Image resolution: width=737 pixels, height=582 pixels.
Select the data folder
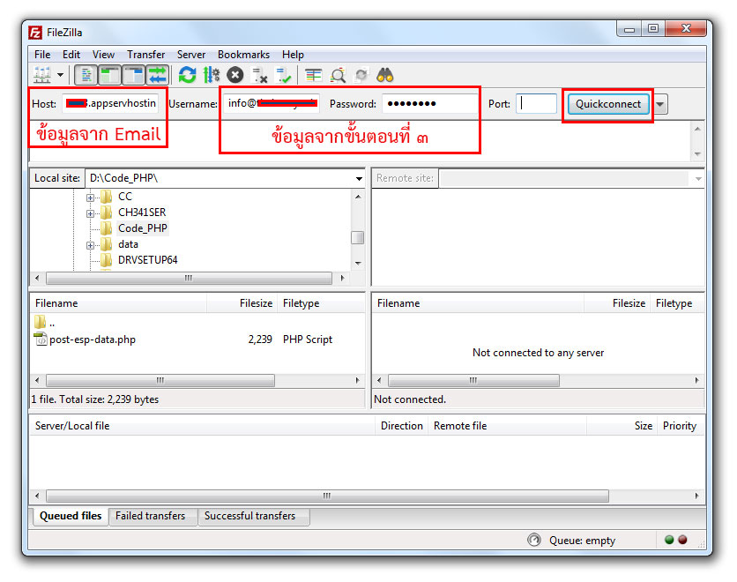(x=128, y=244)
